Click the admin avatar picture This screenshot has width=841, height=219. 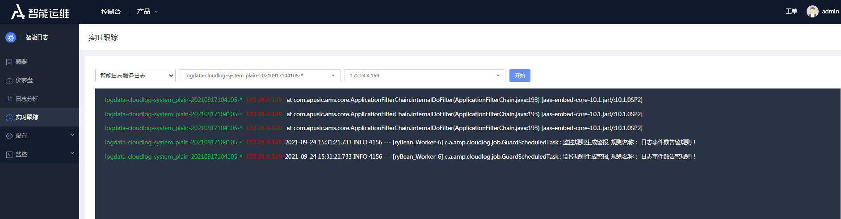click(812, 12)
